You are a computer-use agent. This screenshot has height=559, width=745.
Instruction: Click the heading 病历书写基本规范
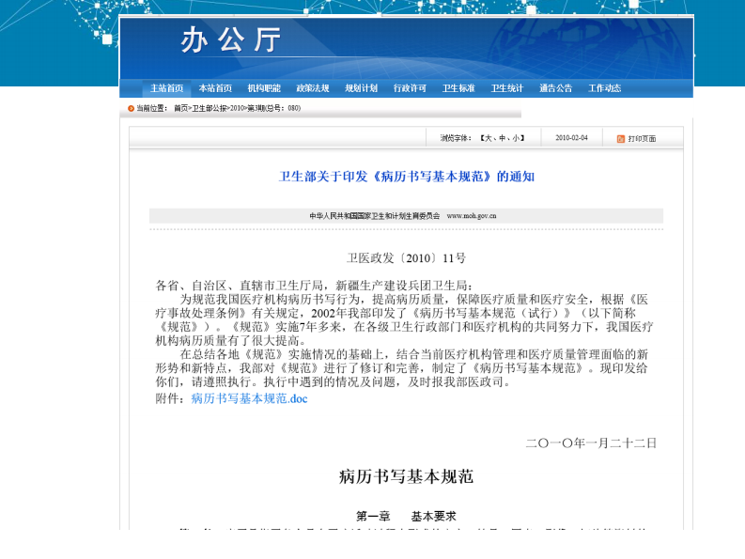[x=406, y=476]
